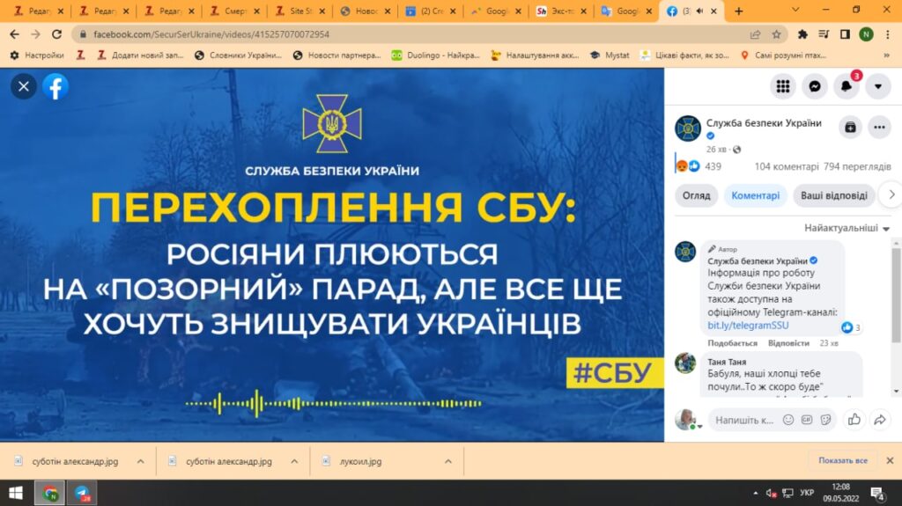Screen dimensions: 902x506
Task: Open the three-dot post options menu
Action: pyautogui.click(x=879, y=128)
